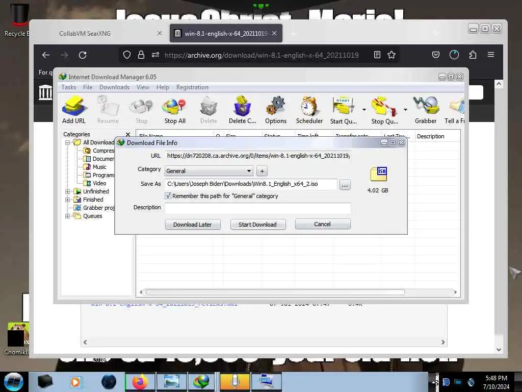Screen dimensions: 522x392
Task: Click the microphone taskbar icon
Action: [x=234, y=382]
